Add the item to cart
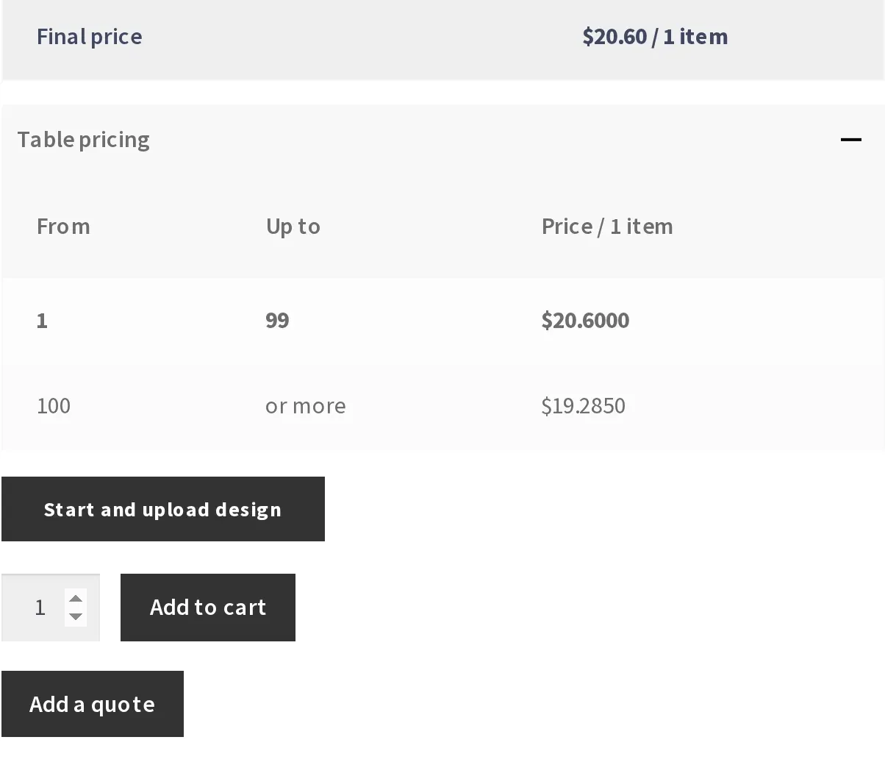 pyautogui.click(x=208, y=608)
